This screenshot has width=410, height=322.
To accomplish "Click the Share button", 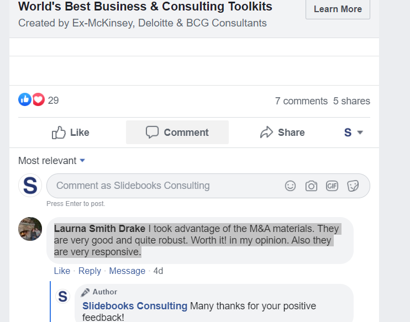I will pos(282,133).
